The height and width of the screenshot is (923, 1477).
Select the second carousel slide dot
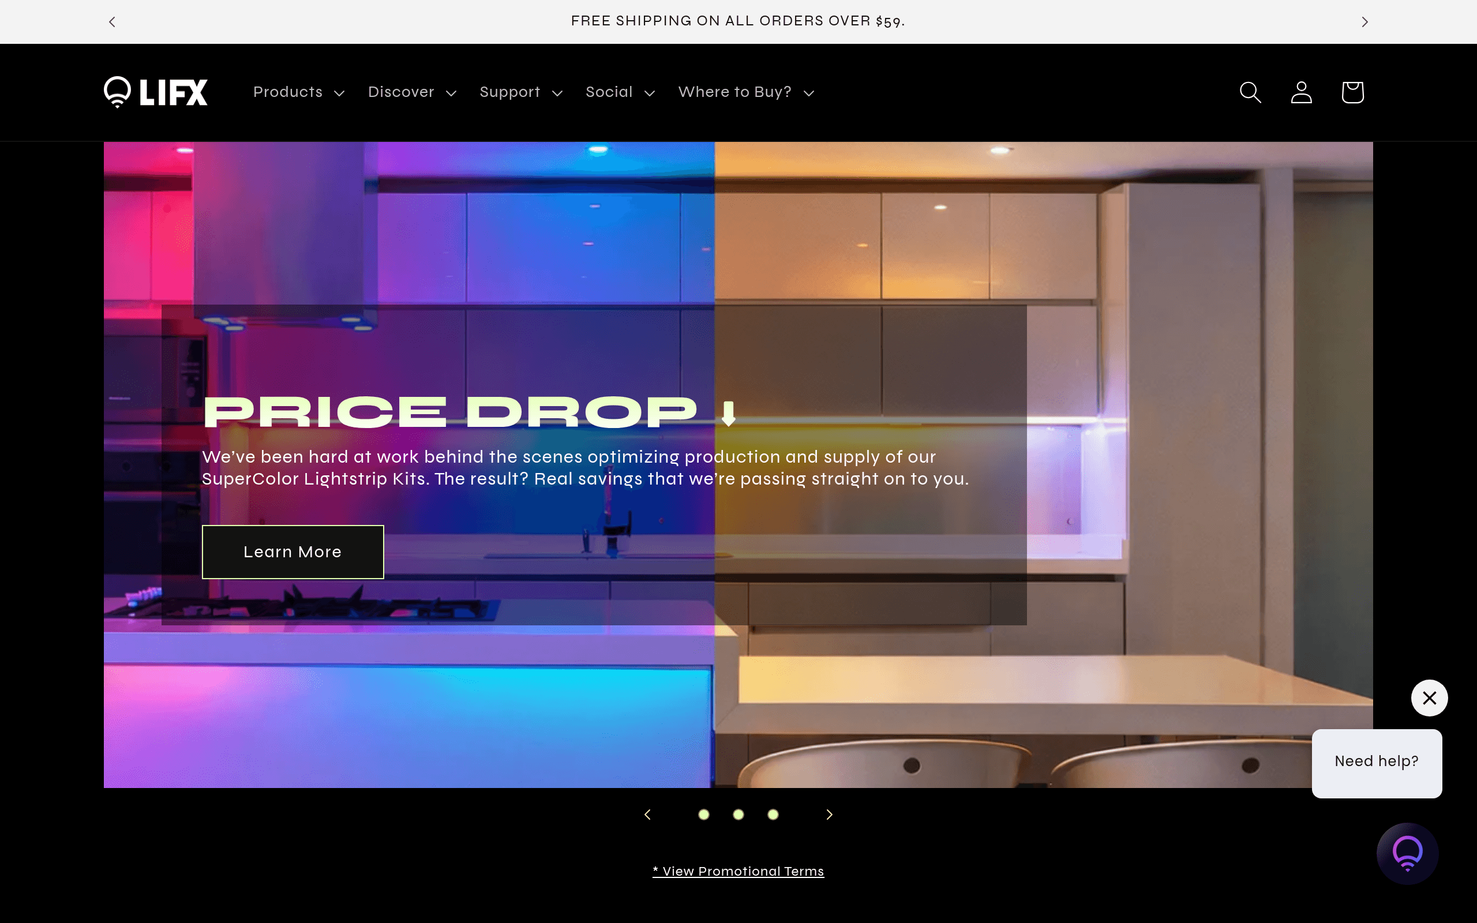coord(738,815)
